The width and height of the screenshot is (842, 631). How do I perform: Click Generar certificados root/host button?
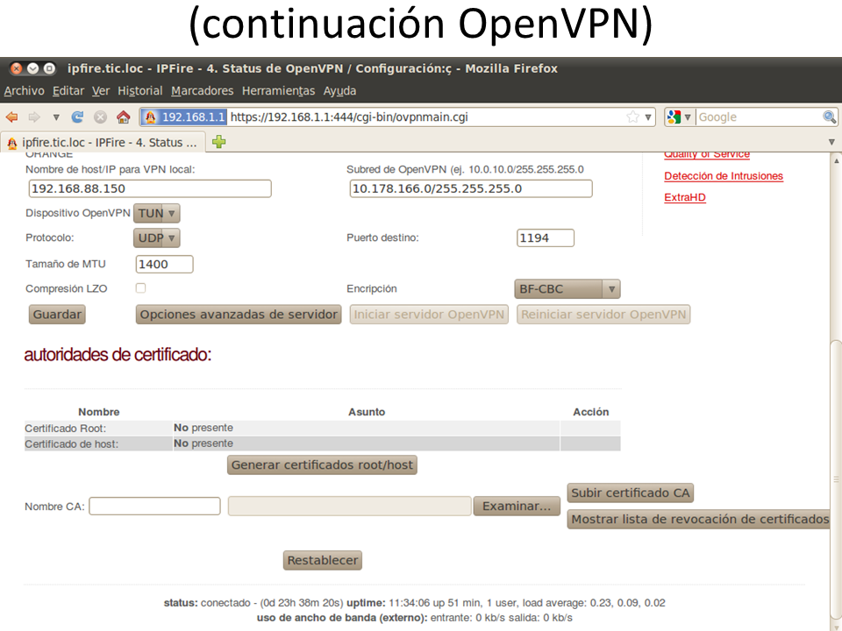click(322, 465)
